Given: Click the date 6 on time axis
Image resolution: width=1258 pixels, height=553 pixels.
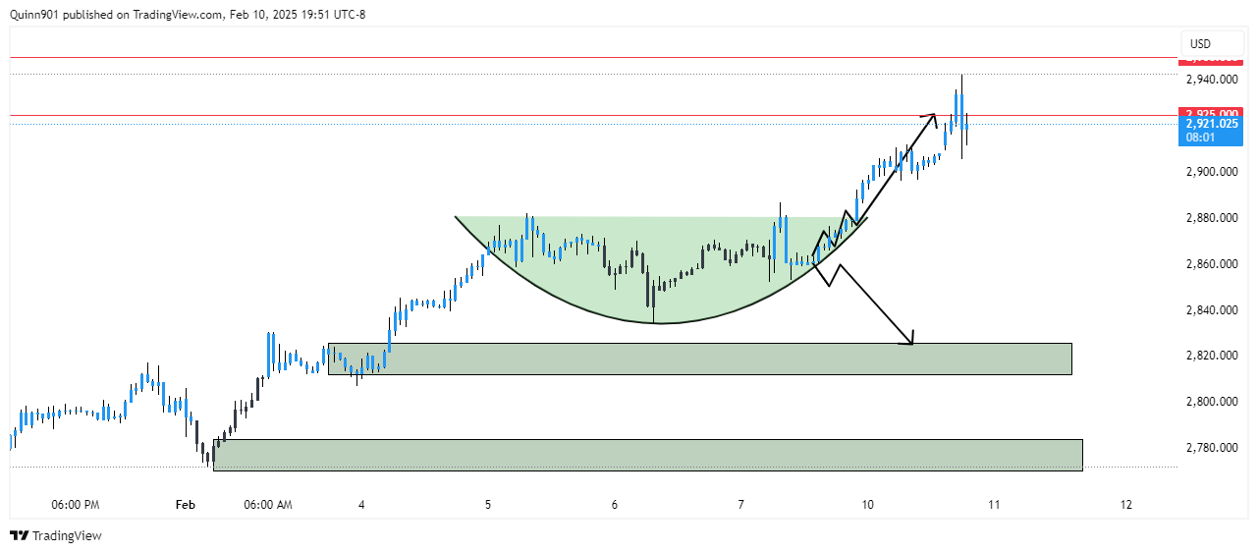Looking at the screenshot, I should click(615, 505).
